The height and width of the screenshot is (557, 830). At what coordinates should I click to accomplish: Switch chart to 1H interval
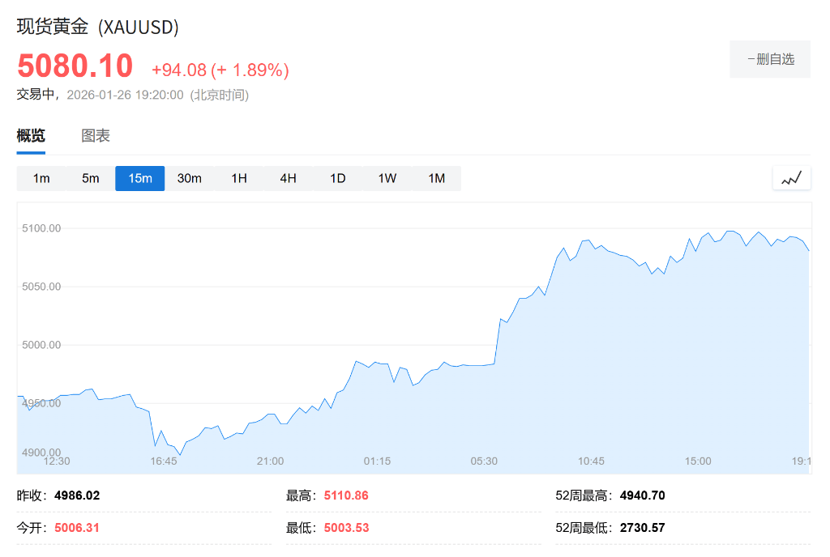pyautogui.click(x=239, y=178)
